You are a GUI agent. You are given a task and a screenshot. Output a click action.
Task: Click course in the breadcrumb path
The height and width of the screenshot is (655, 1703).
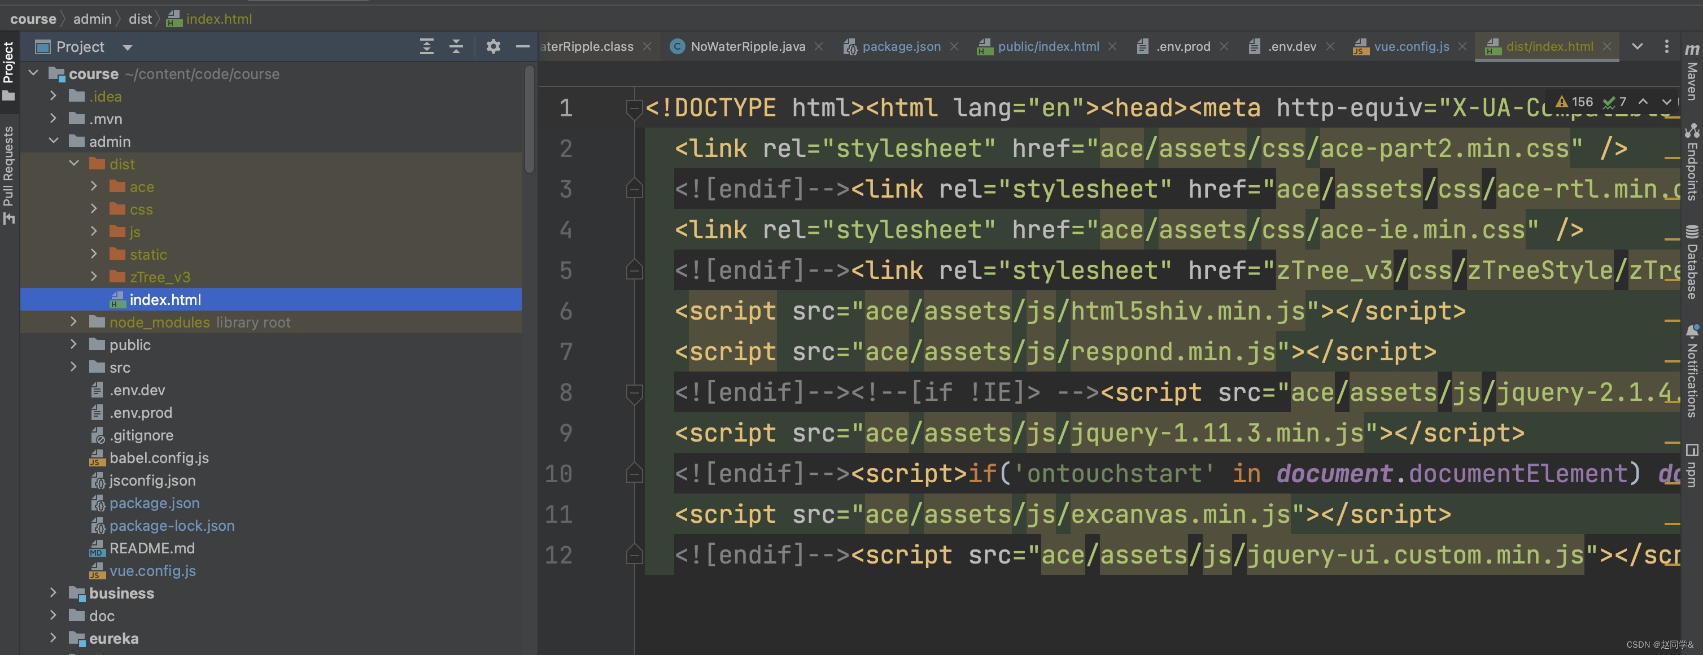coord(33,19)
